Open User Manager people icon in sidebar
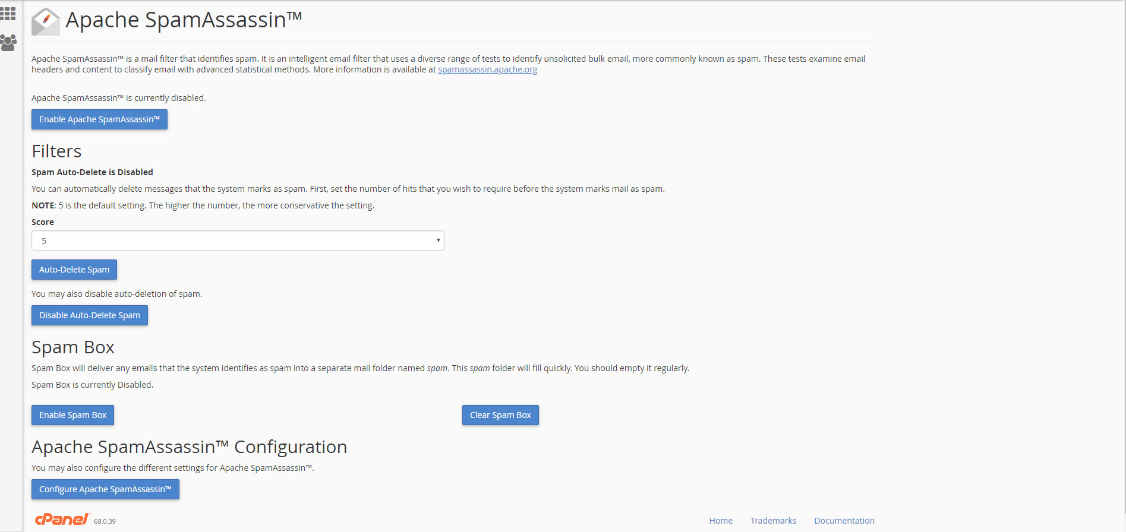 8,43
